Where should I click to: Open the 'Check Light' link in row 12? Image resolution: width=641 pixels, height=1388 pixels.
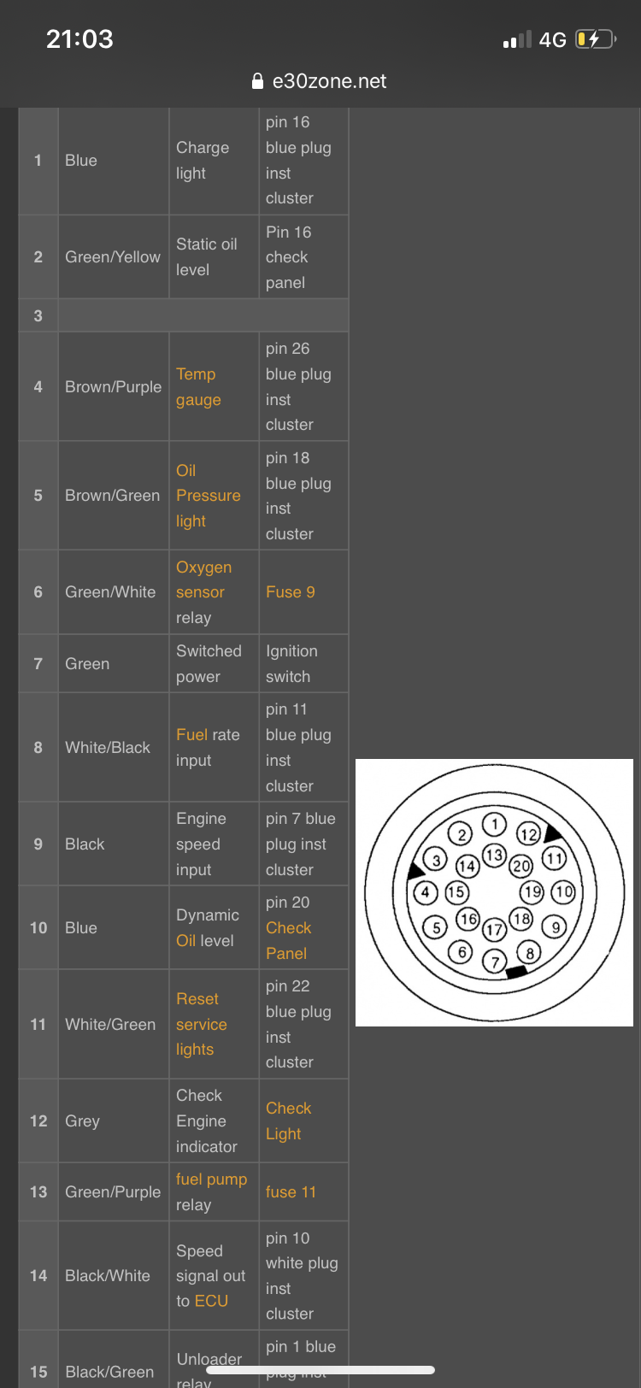coord(289,1121)
